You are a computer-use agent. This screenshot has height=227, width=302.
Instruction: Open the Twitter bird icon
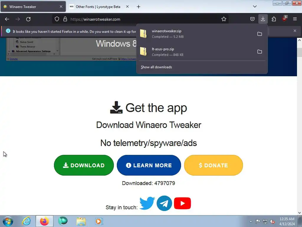147,203
